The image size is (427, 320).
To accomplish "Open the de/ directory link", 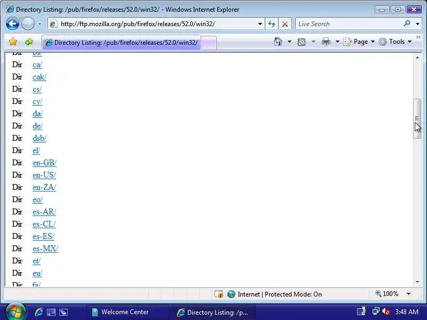I will (37, 126).
